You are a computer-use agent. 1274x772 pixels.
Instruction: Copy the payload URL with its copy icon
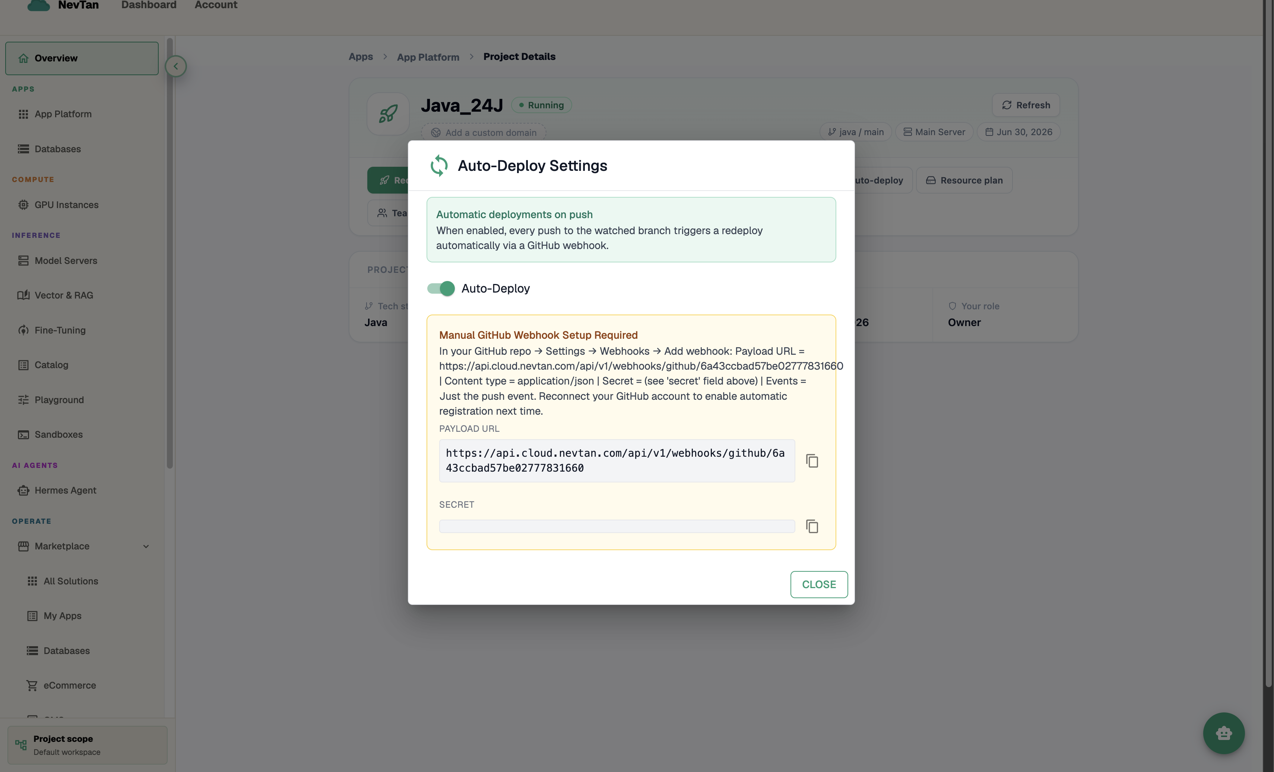pyautogui.click(x=812, y=460)
